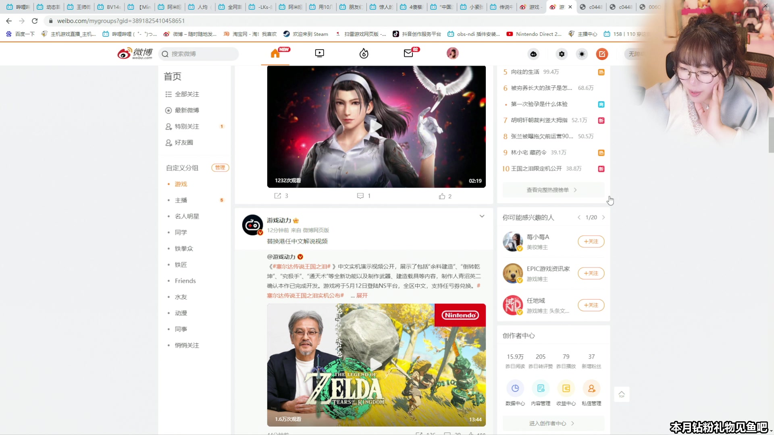
Task: Open the profile avatar in navbar
Action: pyautogui.click(x=452, y=53)
